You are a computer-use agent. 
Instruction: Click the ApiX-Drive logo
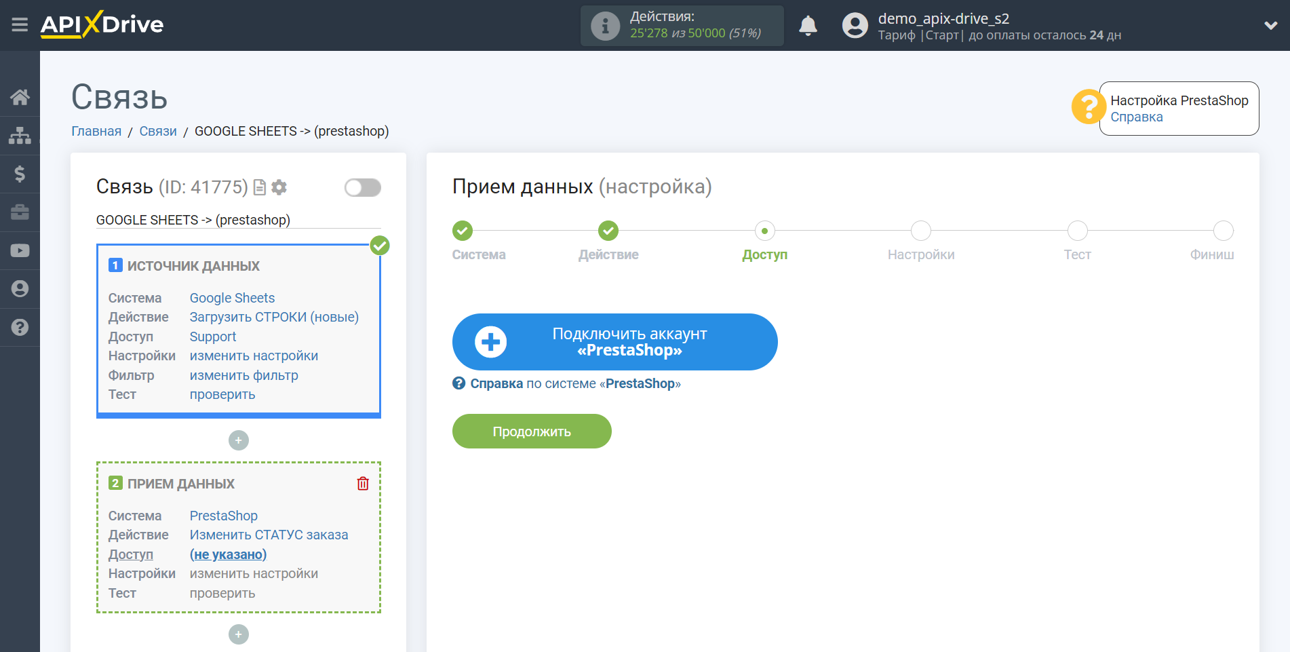tap(102, 24)
